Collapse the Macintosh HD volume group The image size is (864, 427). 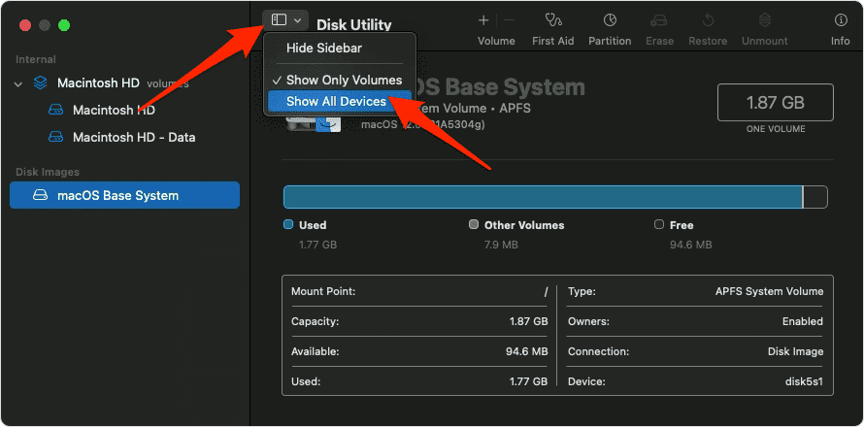18,84
